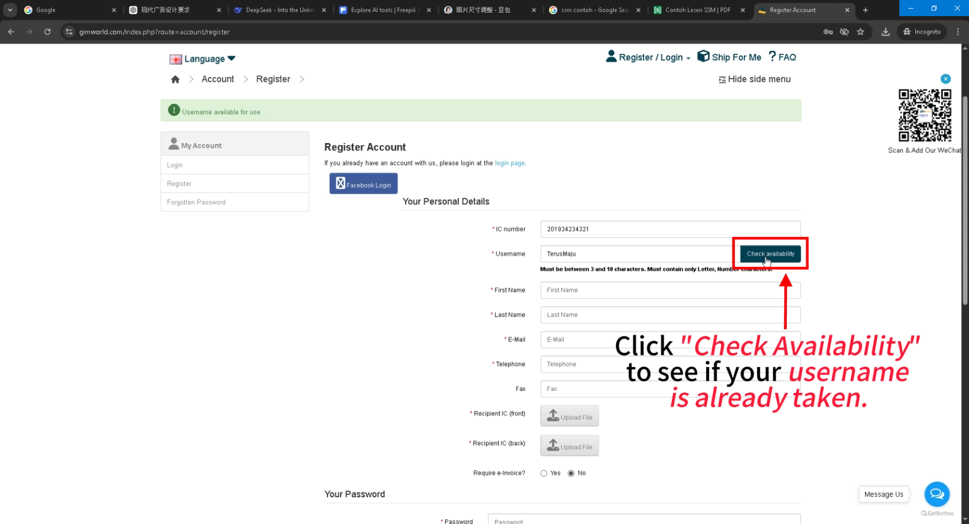Screen dimensions: 969x524
Task: Select No for Require e-Invoice
Action: [571, 473]
